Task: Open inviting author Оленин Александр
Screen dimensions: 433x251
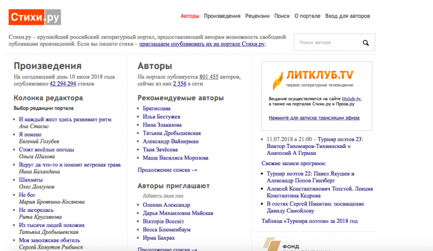Action: [166, 205]
